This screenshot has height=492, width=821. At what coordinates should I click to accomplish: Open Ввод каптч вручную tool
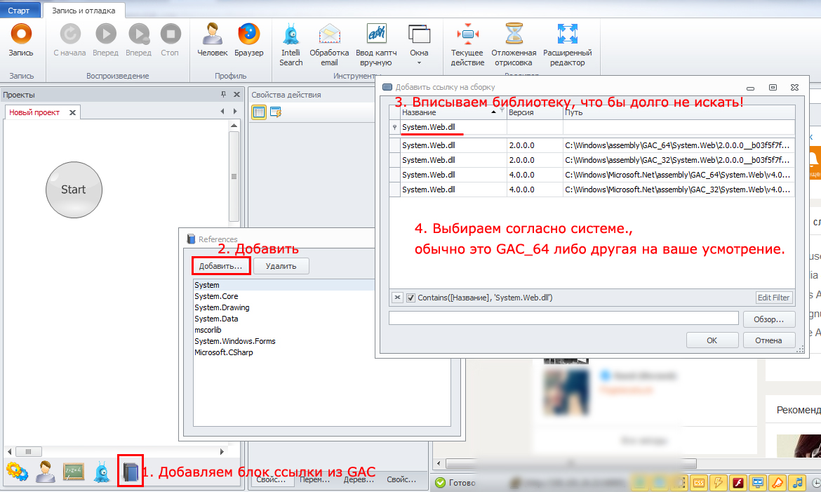[376, 44]
